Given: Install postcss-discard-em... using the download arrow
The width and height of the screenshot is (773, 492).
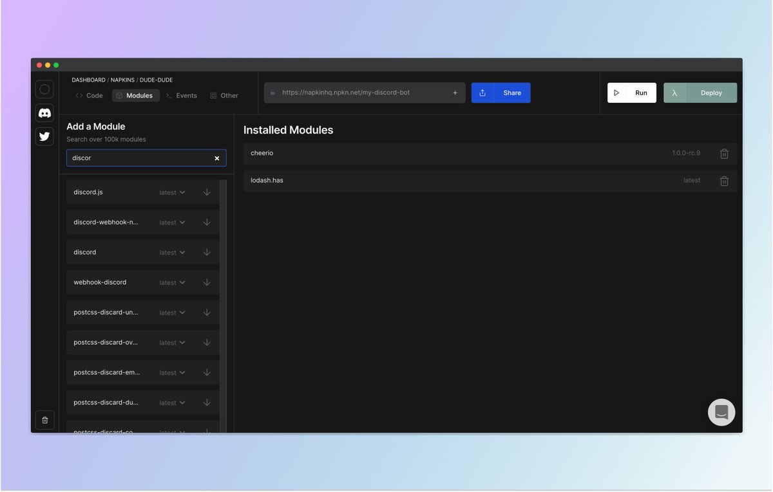Looking at the screenshot, I should (207, 372).
